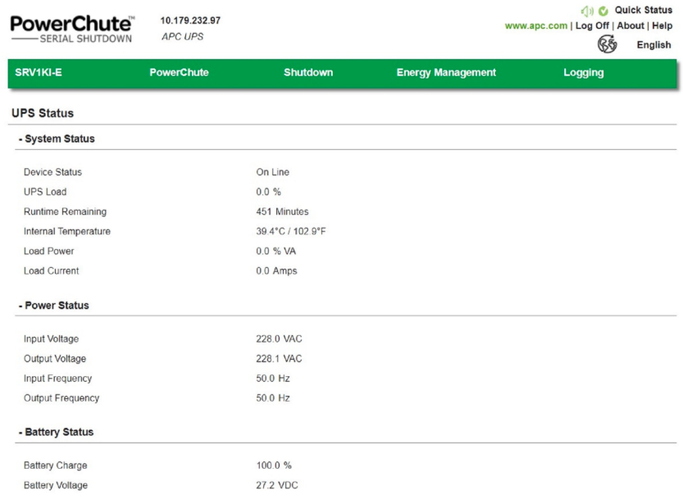
Task: Click the Log Off link
Action: point(592,25)
